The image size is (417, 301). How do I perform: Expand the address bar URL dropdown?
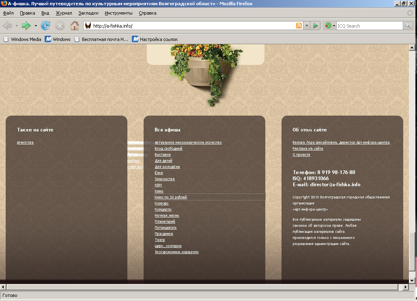pos(307,26)
